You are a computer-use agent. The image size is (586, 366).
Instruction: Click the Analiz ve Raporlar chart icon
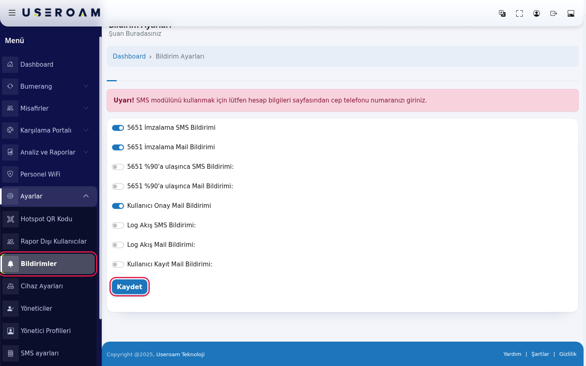[10, 152]
